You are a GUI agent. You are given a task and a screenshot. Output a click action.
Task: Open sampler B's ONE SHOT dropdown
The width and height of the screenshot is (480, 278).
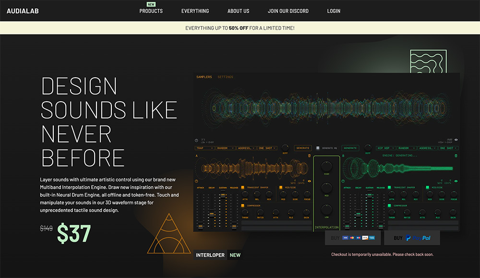coord(448,148)
